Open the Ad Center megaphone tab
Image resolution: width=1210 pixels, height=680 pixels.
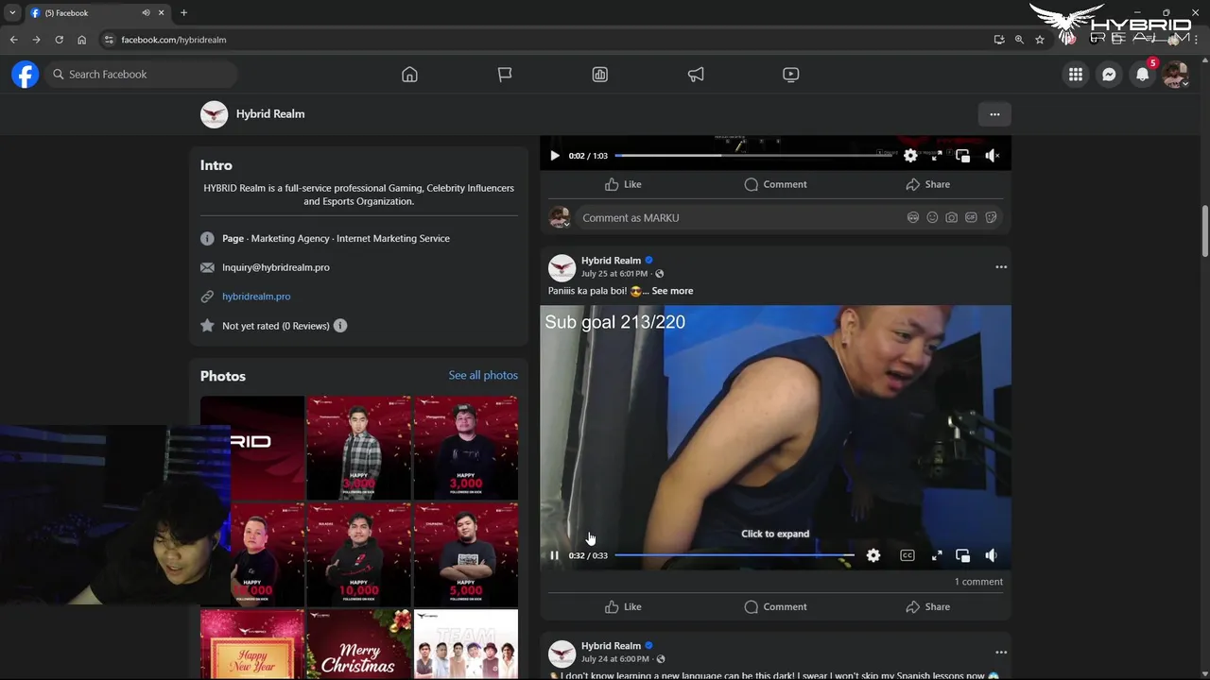(x=696, y=75)
